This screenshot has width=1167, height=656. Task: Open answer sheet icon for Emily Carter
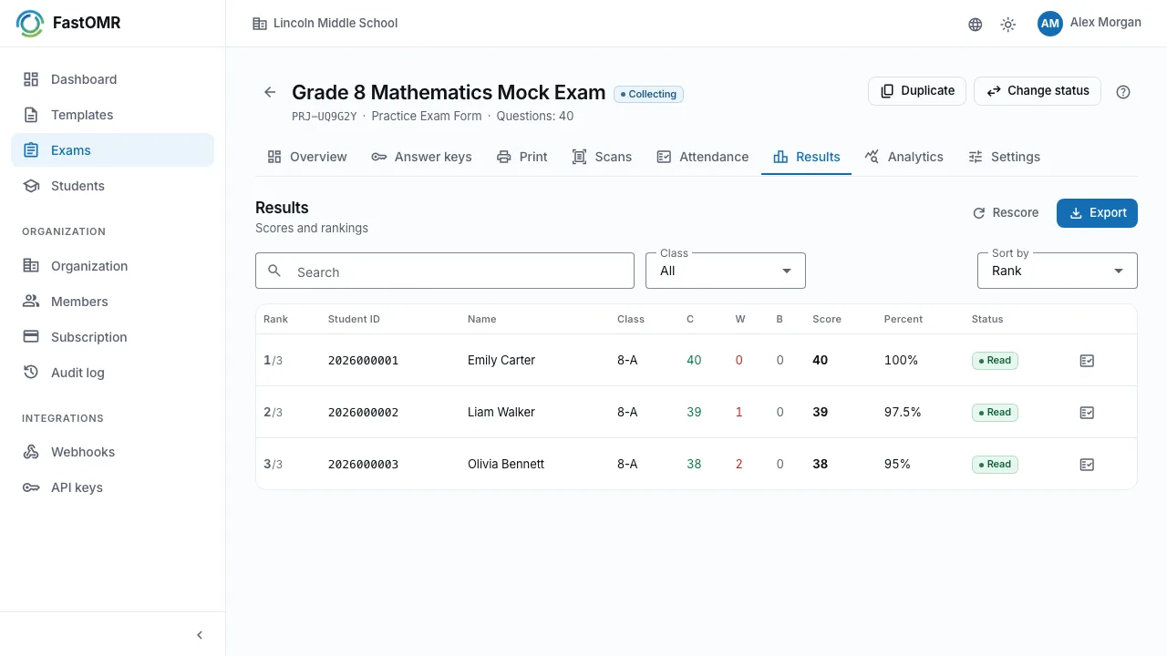tap(1087, 361)
